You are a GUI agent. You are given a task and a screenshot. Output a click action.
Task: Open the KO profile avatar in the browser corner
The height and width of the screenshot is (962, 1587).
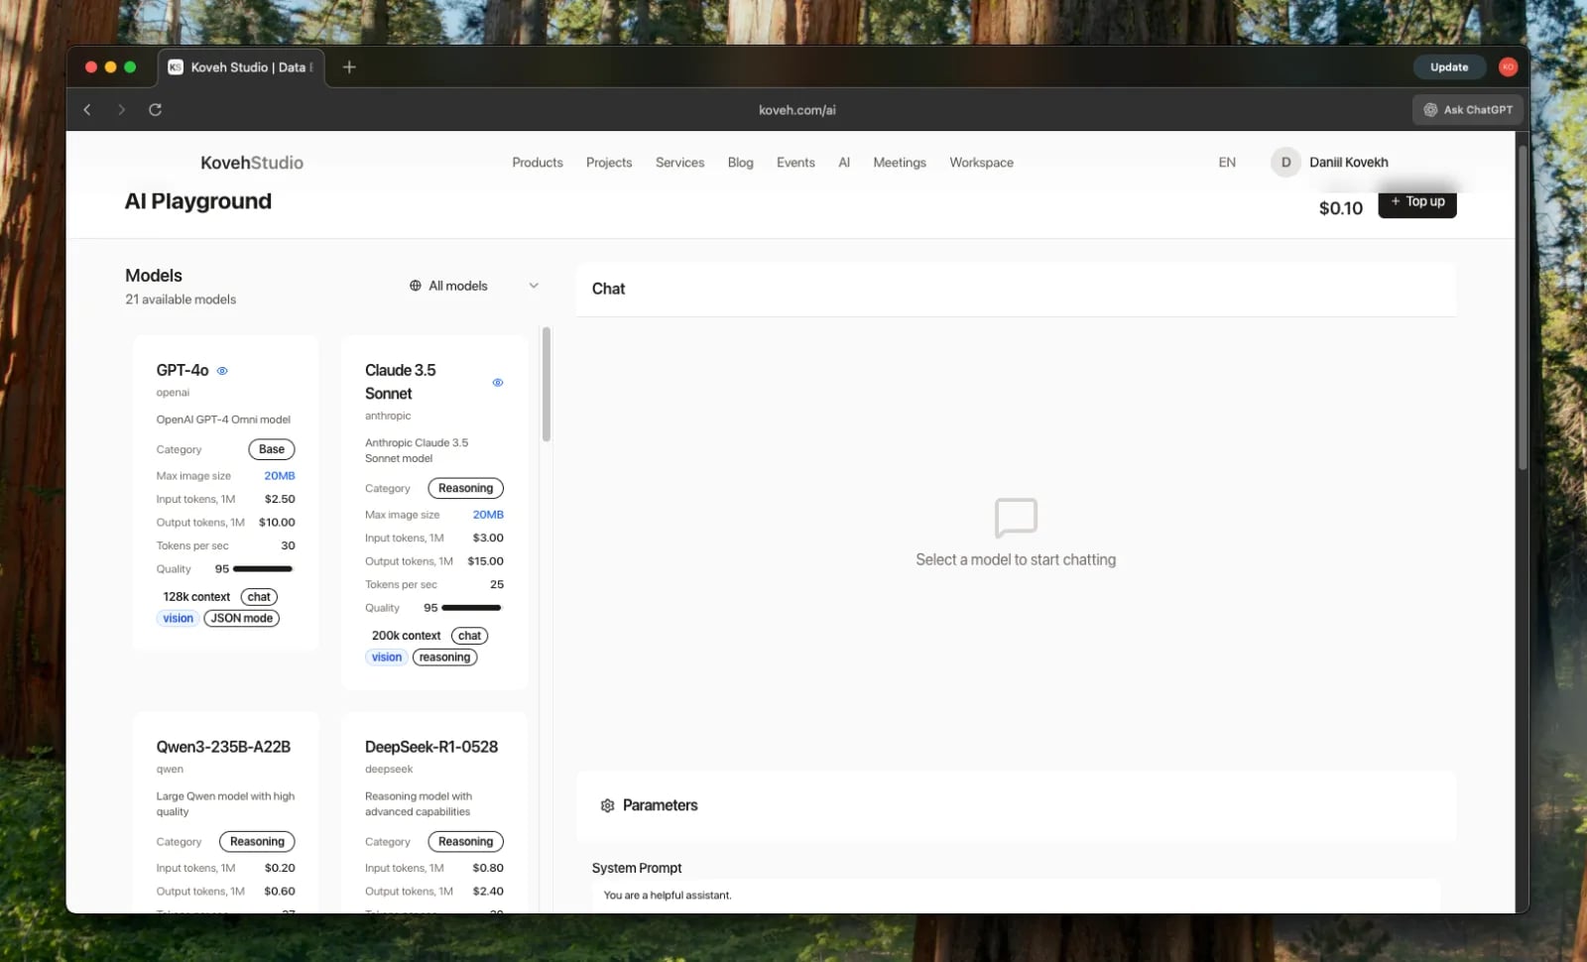pyautogui.click(x=1508, y=66)
